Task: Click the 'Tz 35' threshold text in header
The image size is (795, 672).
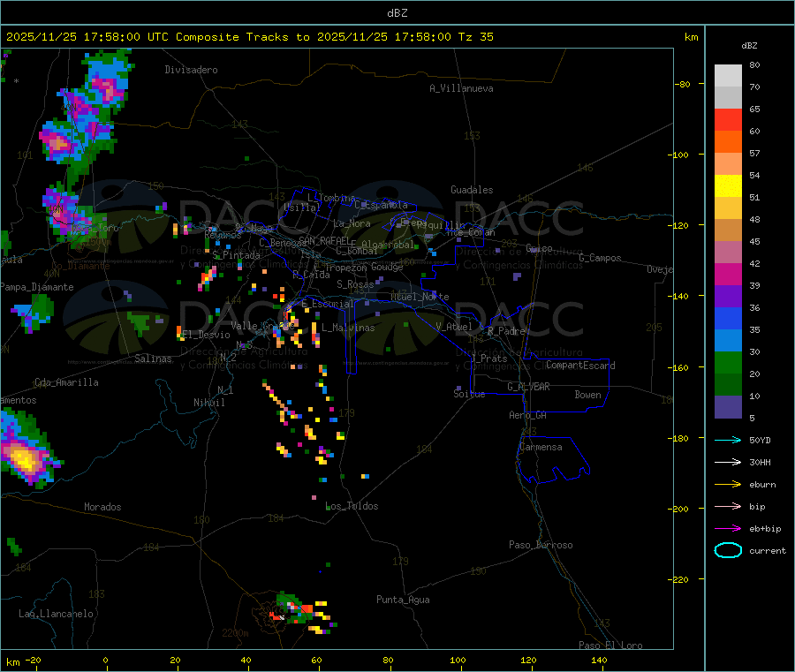Action: click(475, 37)
